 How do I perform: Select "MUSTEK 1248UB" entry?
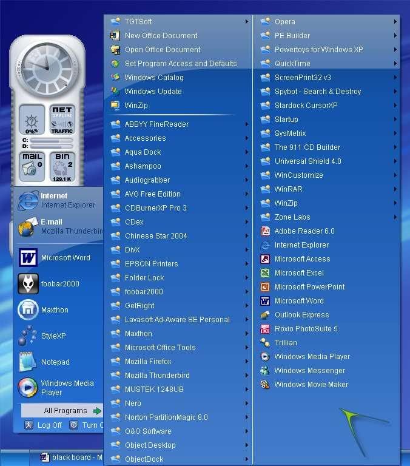coord(178,390)
